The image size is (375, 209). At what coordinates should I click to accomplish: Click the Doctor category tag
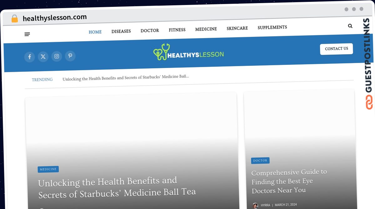click(x=260, y=161)
